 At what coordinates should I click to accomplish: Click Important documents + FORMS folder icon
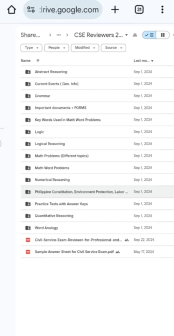click(x=28, y=108)
